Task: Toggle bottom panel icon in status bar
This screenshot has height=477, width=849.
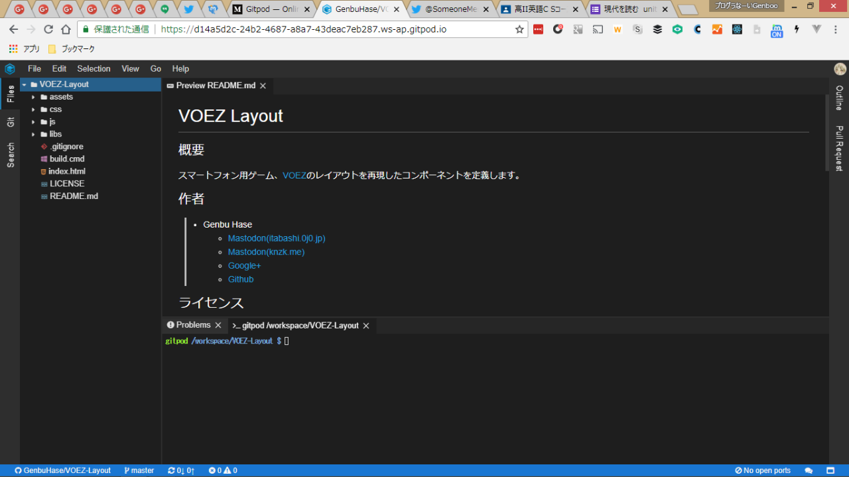Action: [x=830, y=470]
